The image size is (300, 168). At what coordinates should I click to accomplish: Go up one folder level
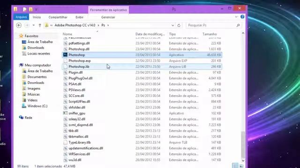[x=40, y=25]
